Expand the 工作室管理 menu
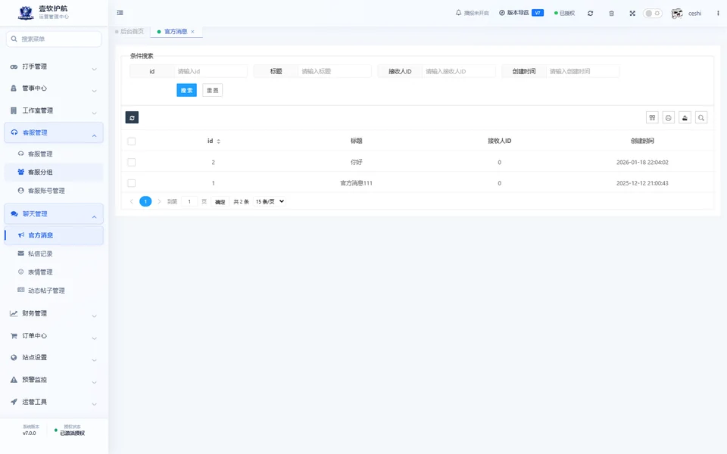Viewport: 727px width, 454px height. pyautogui.click(x=54, y=110)
